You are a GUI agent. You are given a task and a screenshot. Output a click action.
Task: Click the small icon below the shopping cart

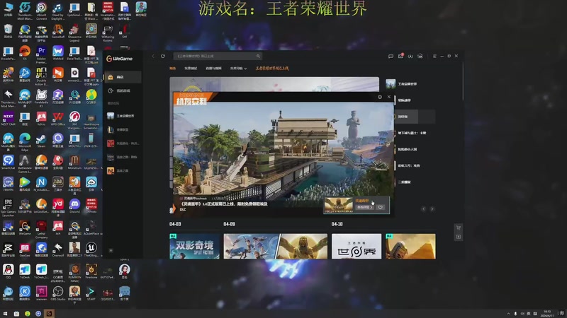[x=458, y=237]
